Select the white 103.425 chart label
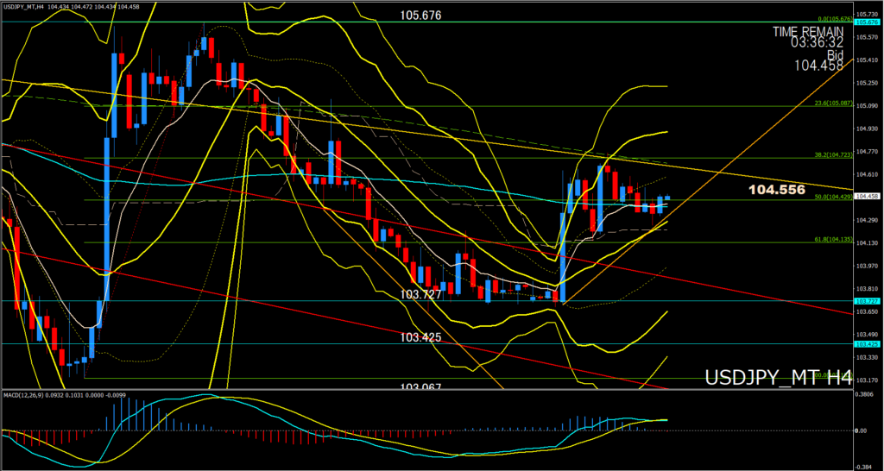 point(420,337)
